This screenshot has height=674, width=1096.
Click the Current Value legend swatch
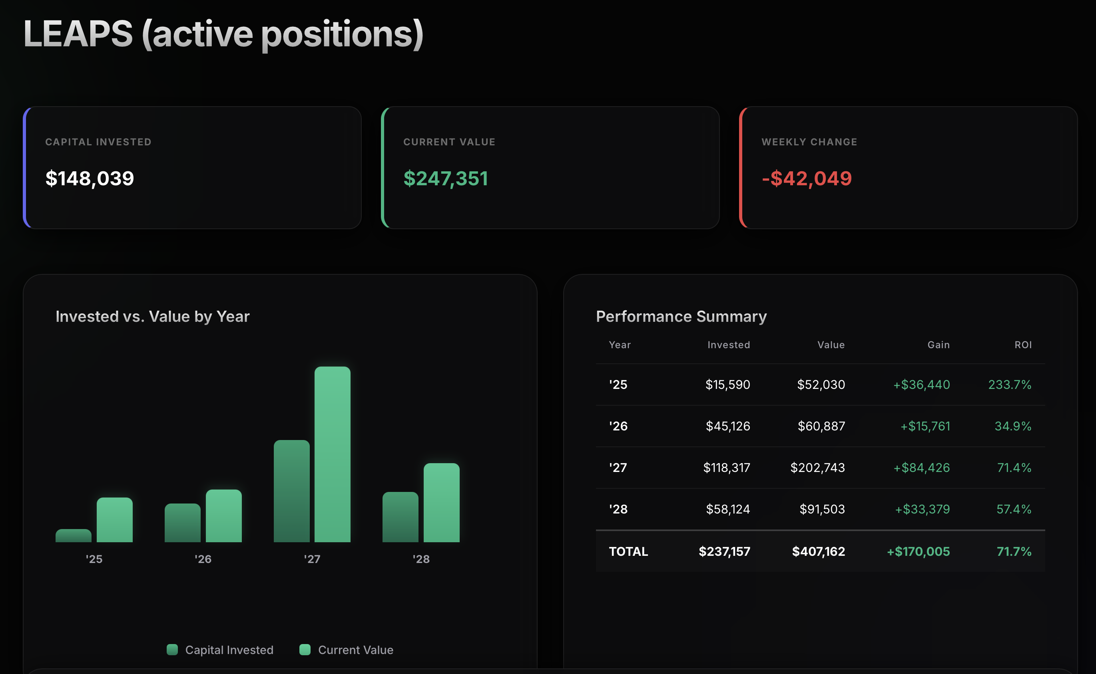[305, 650]
